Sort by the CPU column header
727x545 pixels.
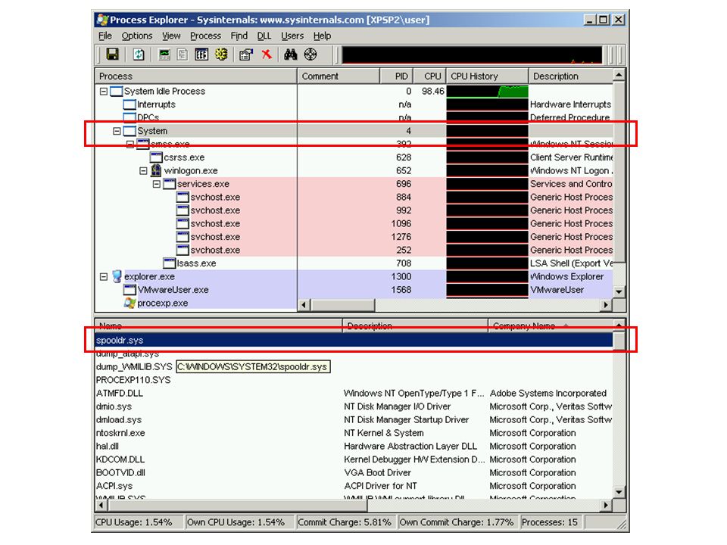point(429,76)
